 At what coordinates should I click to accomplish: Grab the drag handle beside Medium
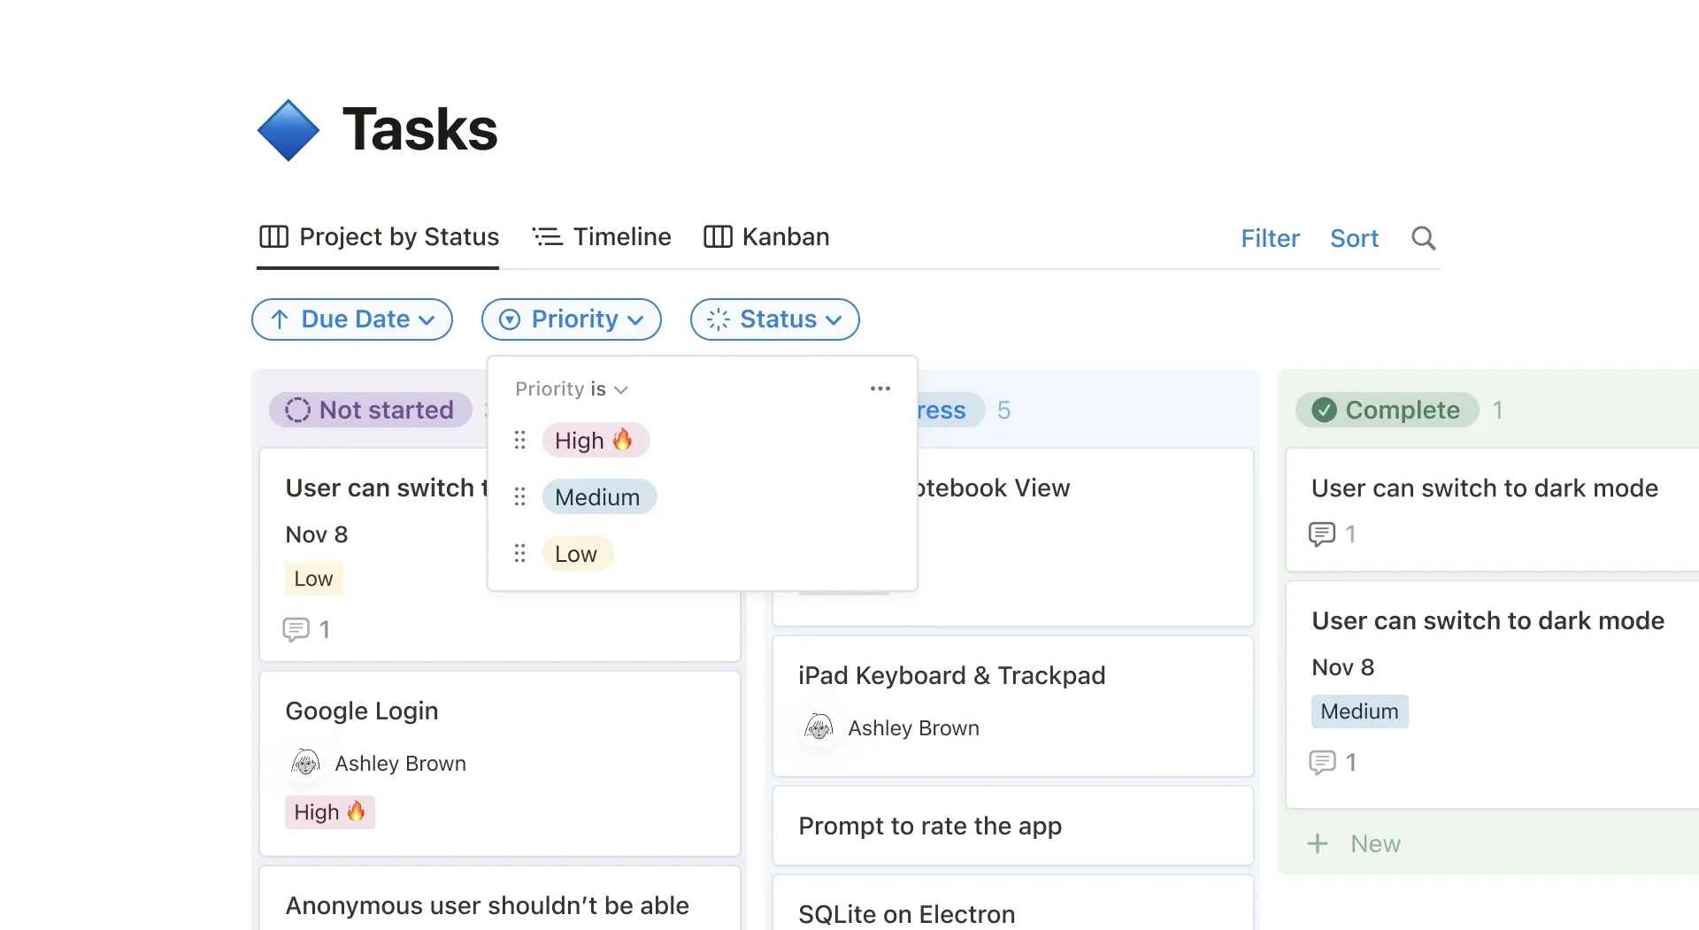coord(520,496)
